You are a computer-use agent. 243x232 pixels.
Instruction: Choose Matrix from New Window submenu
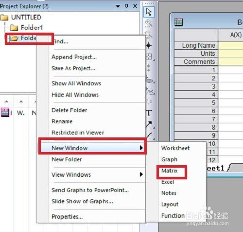(170, 171)
